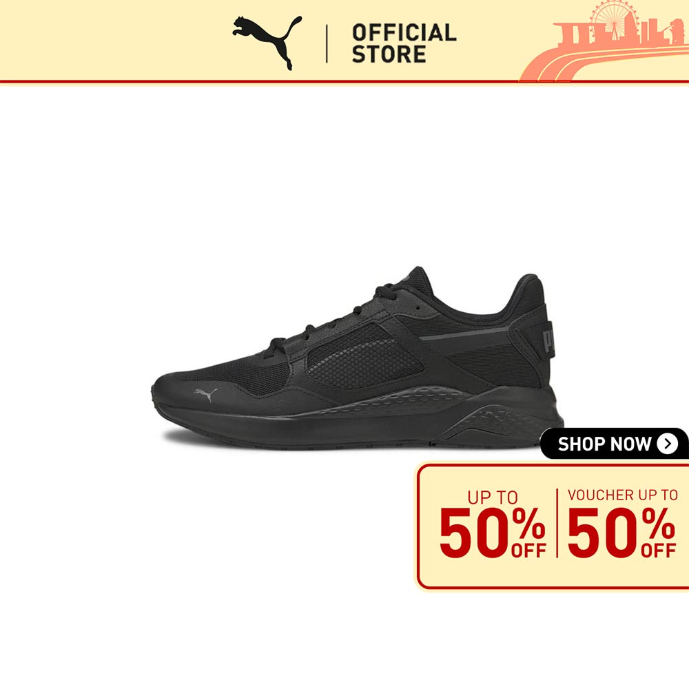The image size is (689, 689).
Task: Click the Puma leaping cat logo
Action: pyautogui.click(x=267, y=43)
